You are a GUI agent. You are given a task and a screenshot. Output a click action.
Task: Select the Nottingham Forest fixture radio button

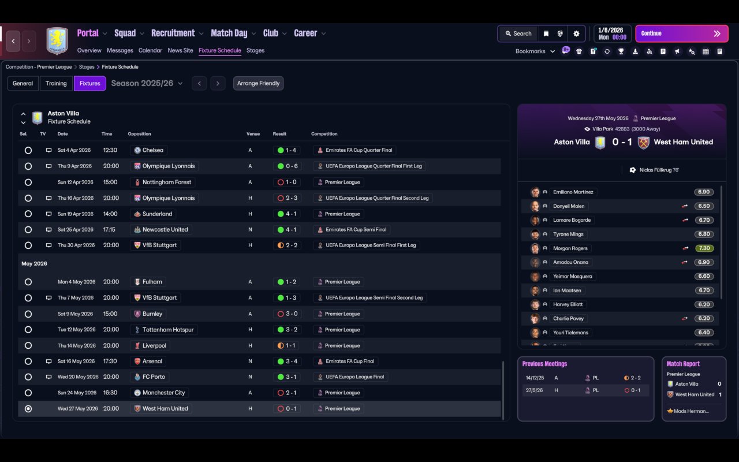(28, 182)
